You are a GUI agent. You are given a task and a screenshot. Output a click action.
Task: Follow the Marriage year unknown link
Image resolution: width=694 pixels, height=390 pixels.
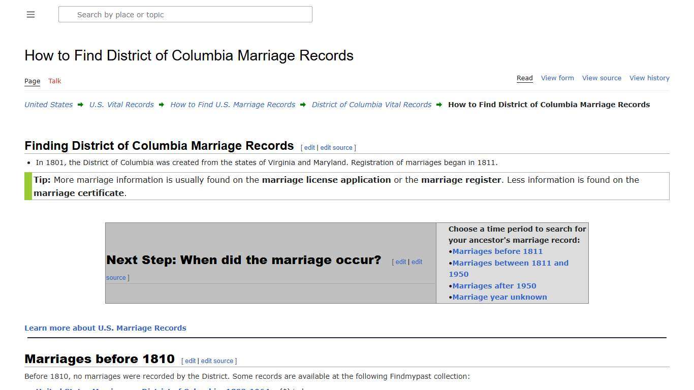pos(499,297)
